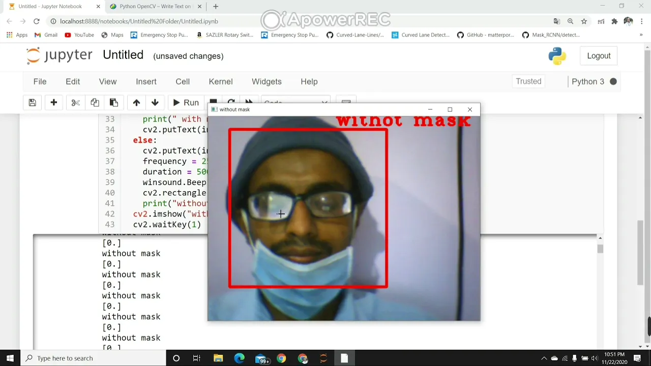Open the Cell menu
The image size is (651, 366).
click(x=183, y=81)
